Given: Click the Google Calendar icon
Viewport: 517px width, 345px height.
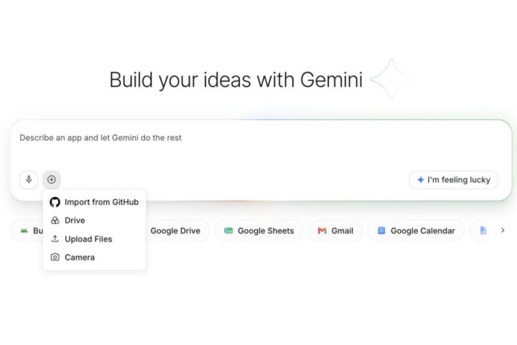Looking at the screenshot, I should tap(381, 231).
